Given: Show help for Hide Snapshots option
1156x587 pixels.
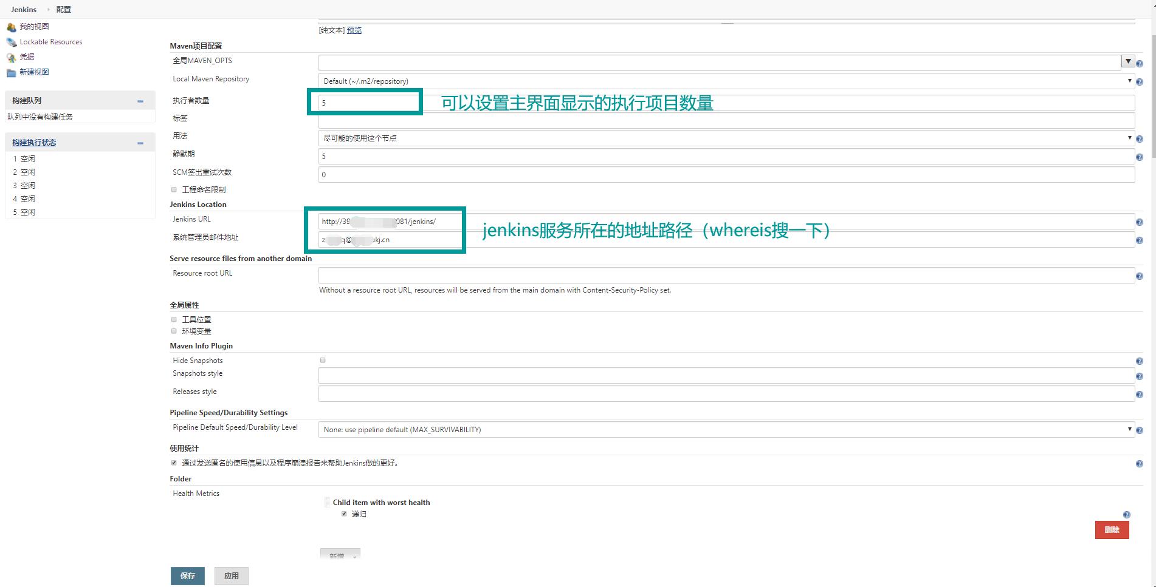Looking at the screenshot, I should tap(1140, 361).
